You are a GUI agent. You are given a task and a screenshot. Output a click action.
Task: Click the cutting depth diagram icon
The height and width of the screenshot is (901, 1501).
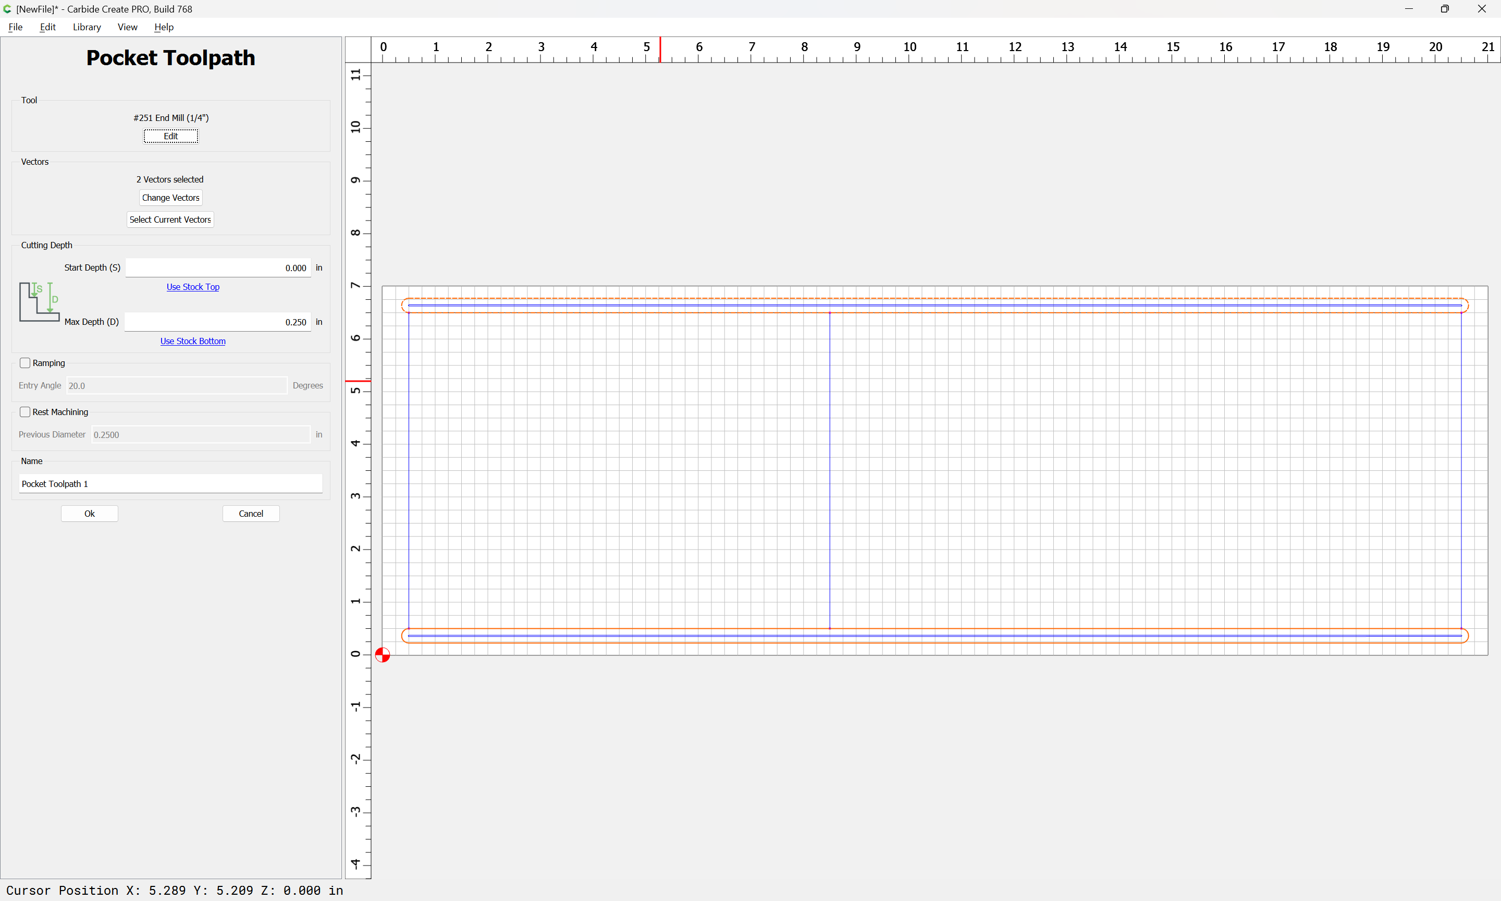tap(40, 302)
